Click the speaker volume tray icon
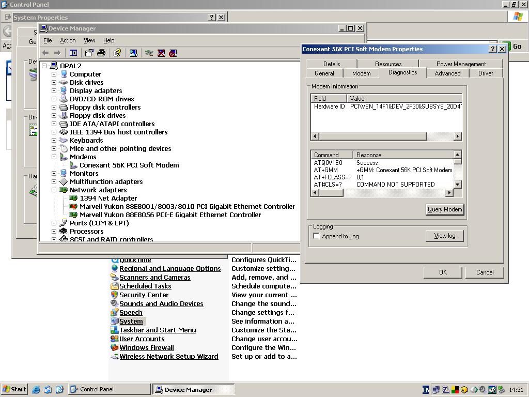Screen dimensions: 529x397 pyautogui.click(x=483, y=390)
